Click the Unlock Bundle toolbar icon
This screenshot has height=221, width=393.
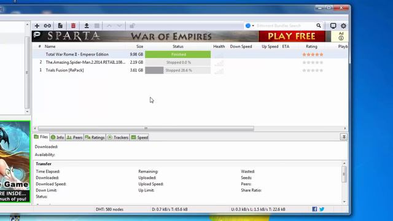point(133,26)
